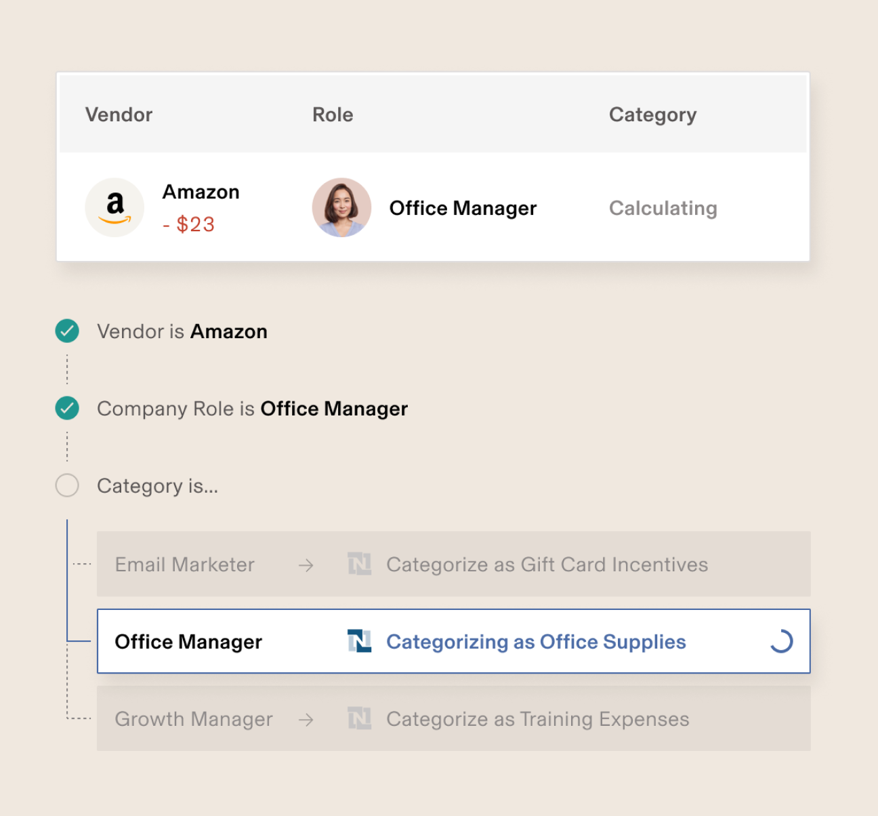Click Categorize as Gift Card Incentives

[547, 565]
